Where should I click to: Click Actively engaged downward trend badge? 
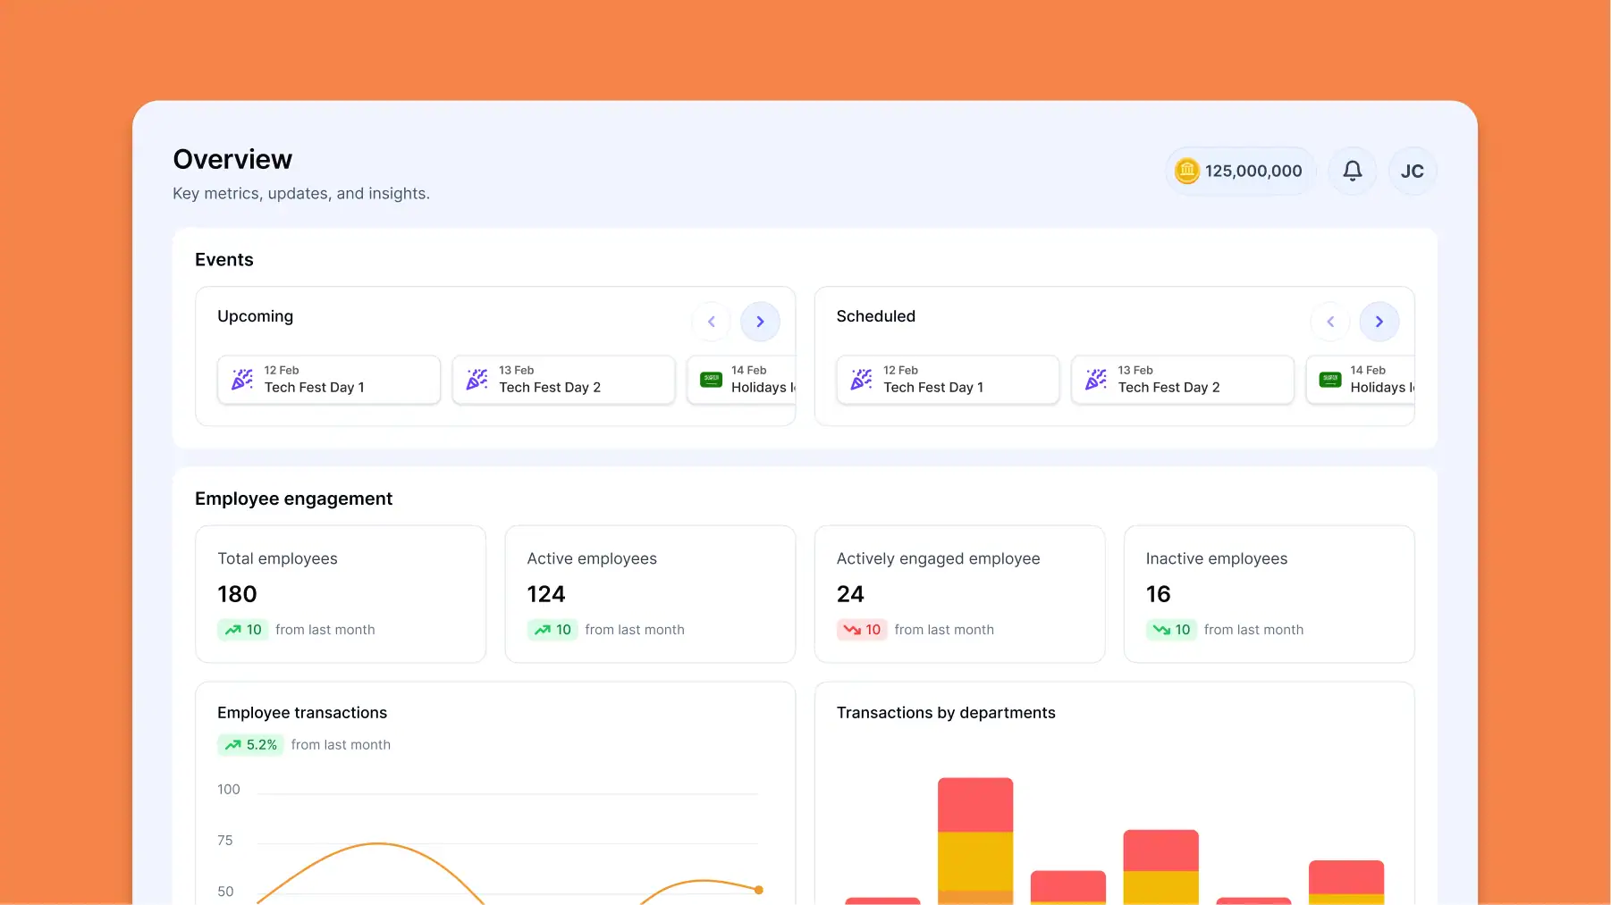[x=862, y=630]
